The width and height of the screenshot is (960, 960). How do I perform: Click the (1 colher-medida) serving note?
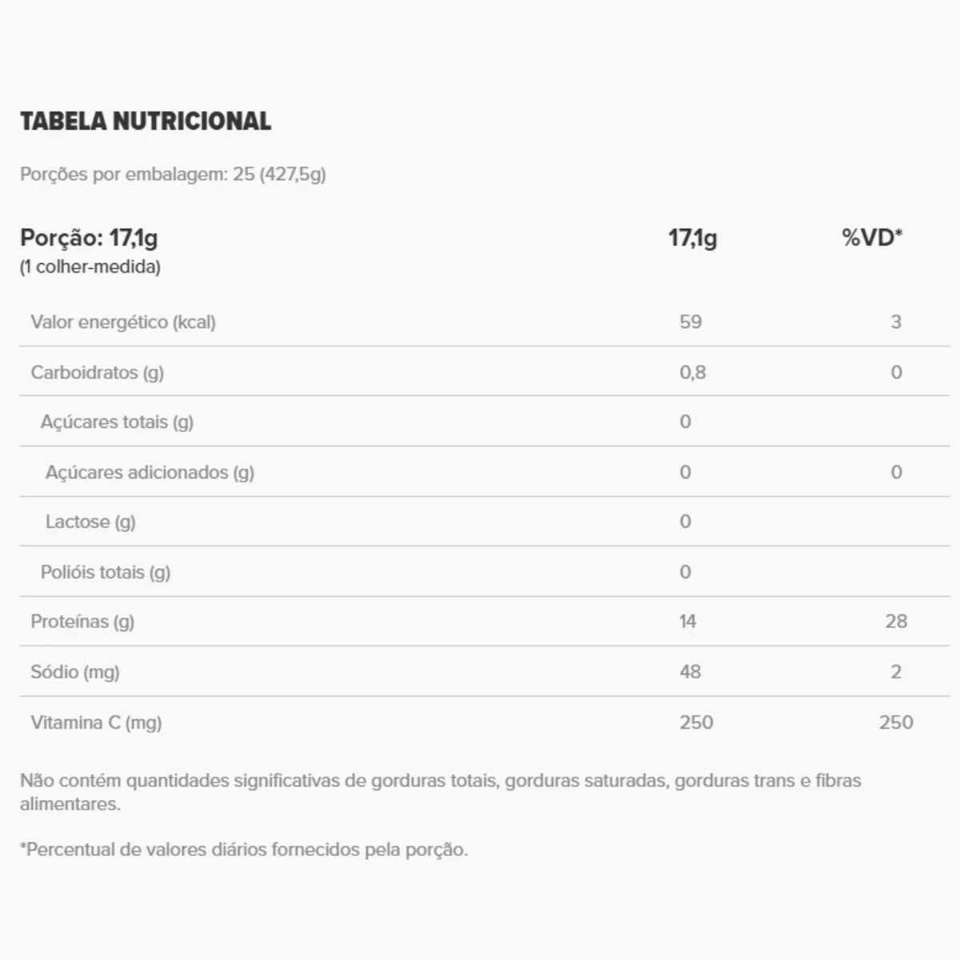pyautogui.click(x=90, y=267)
